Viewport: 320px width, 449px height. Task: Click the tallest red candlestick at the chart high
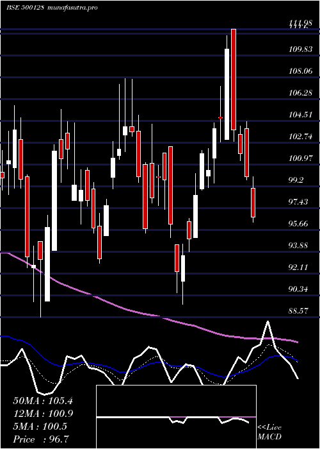point(234,80)
